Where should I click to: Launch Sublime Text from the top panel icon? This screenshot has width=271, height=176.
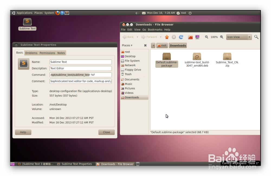67,13
